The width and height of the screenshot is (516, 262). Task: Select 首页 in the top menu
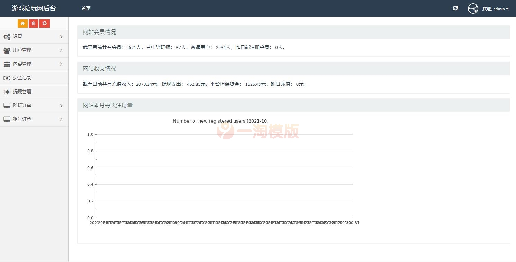tap(86, 8)
